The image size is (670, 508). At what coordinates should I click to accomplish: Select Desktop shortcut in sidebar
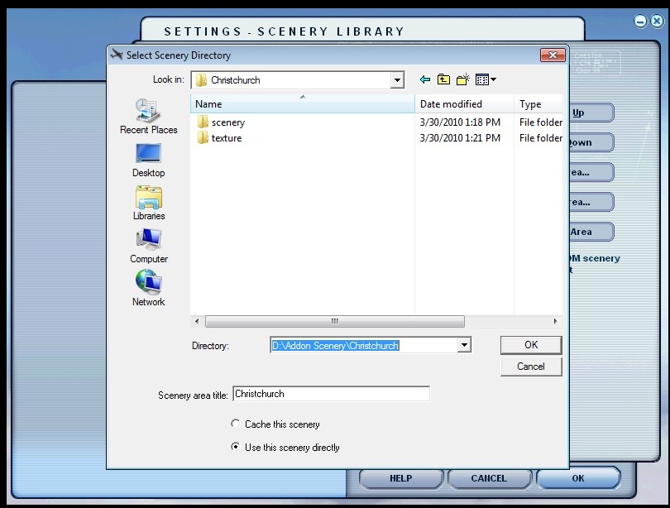tap(149, 160)
